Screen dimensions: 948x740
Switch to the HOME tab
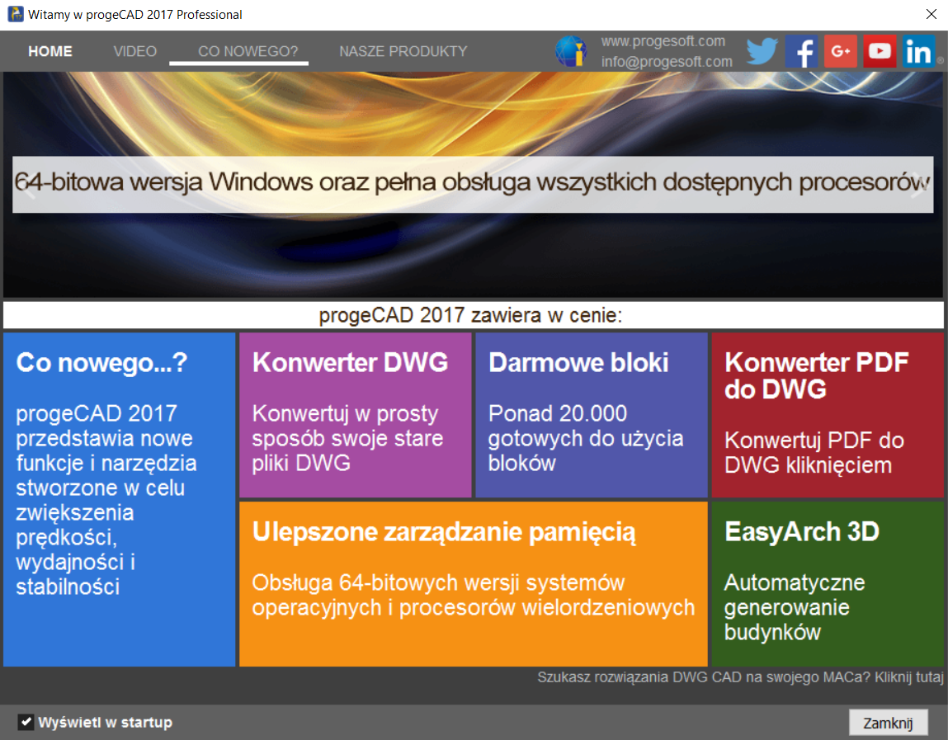[x=50, y=51]
